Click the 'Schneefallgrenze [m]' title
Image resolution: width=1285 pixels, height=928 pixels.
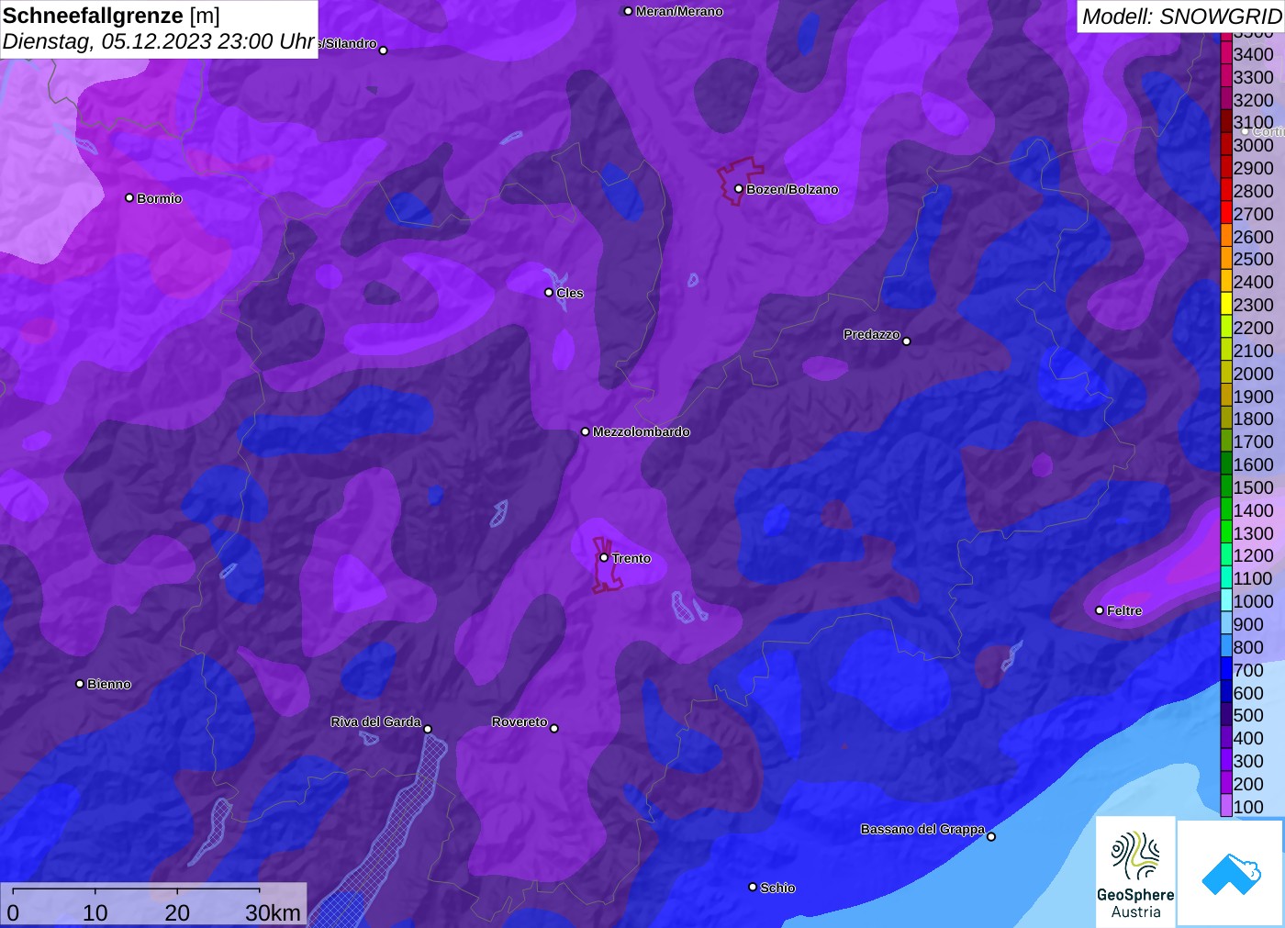coord(111,16)
